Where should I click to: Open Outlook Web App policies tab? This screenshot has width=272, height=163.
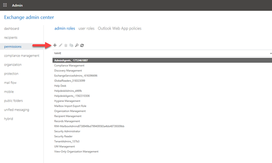pyautogui.click(x=119, y=28)
